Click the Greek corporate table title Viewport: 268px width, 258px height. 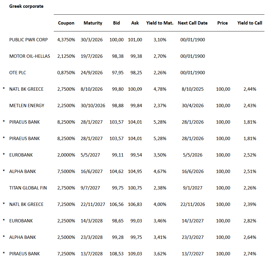[x=26, y=6]
